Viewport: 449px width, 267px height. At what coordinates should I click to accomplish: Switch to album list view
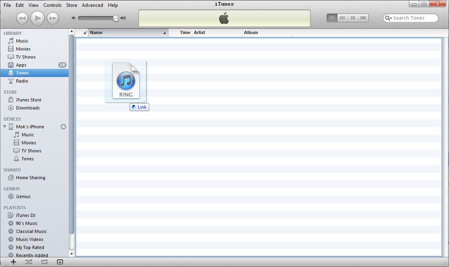[x=343, y=18]
